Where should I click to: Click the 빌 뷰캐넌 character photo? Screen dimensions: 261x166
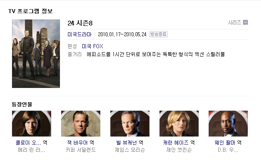coord(130,123)
